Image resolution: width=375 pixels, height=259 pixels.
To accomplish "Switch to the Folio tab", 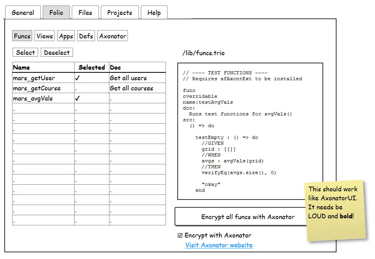I will [56, 13].
